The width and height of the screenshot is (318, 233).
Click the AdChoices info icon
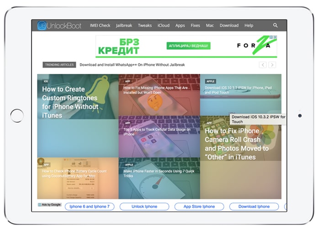271,37
